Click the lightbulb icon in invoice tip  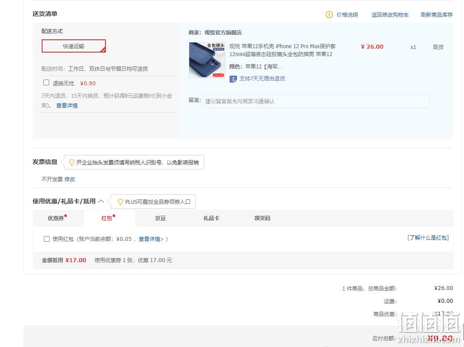[71, 163]
